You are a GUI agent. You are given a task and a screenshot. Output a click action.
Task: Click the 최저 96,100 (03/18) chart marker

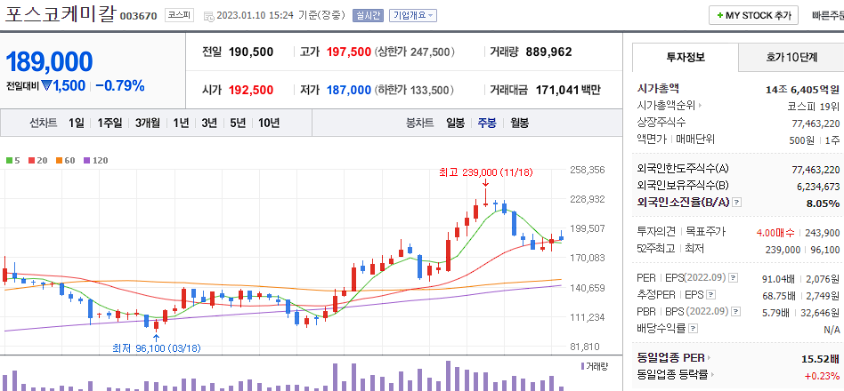click(156, 348)
